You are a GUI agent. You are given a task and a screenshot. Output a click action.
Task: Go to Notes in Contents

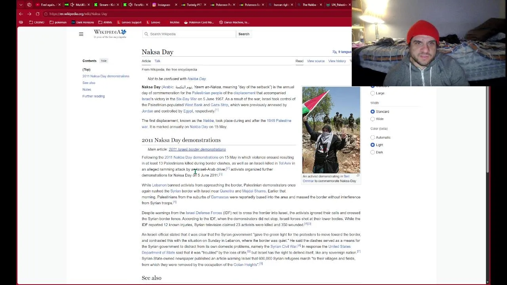click(87, 89)
